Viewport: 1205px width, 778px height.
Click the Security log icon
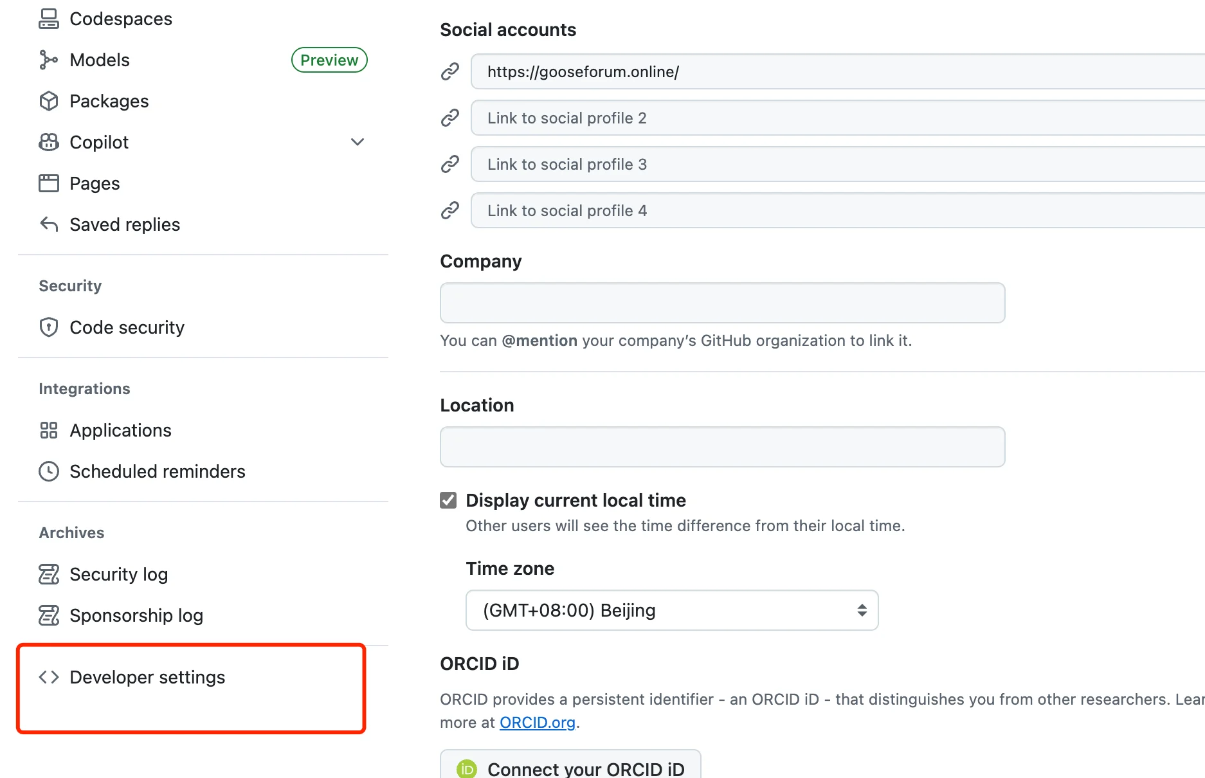pyautogui.click(x=49, y=574)
